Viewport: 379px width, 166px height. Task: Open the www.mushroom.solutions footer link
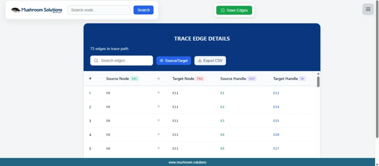pyautogui.click(x=187, y=162)
